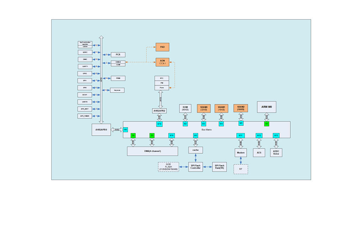Click the keyscan peripheral block
Viewport: 363px width, 242px height.
click(x=117, y=90)
